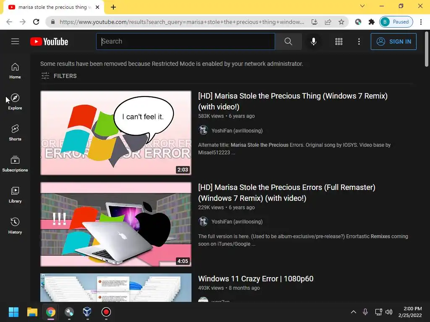Screen dimensions: 430x322
Task: Open the Windows 11 Crazy Error thumbnail
Action: tap(116, 288)
